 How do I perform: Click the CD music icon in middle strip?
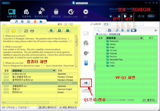[86, 53]
